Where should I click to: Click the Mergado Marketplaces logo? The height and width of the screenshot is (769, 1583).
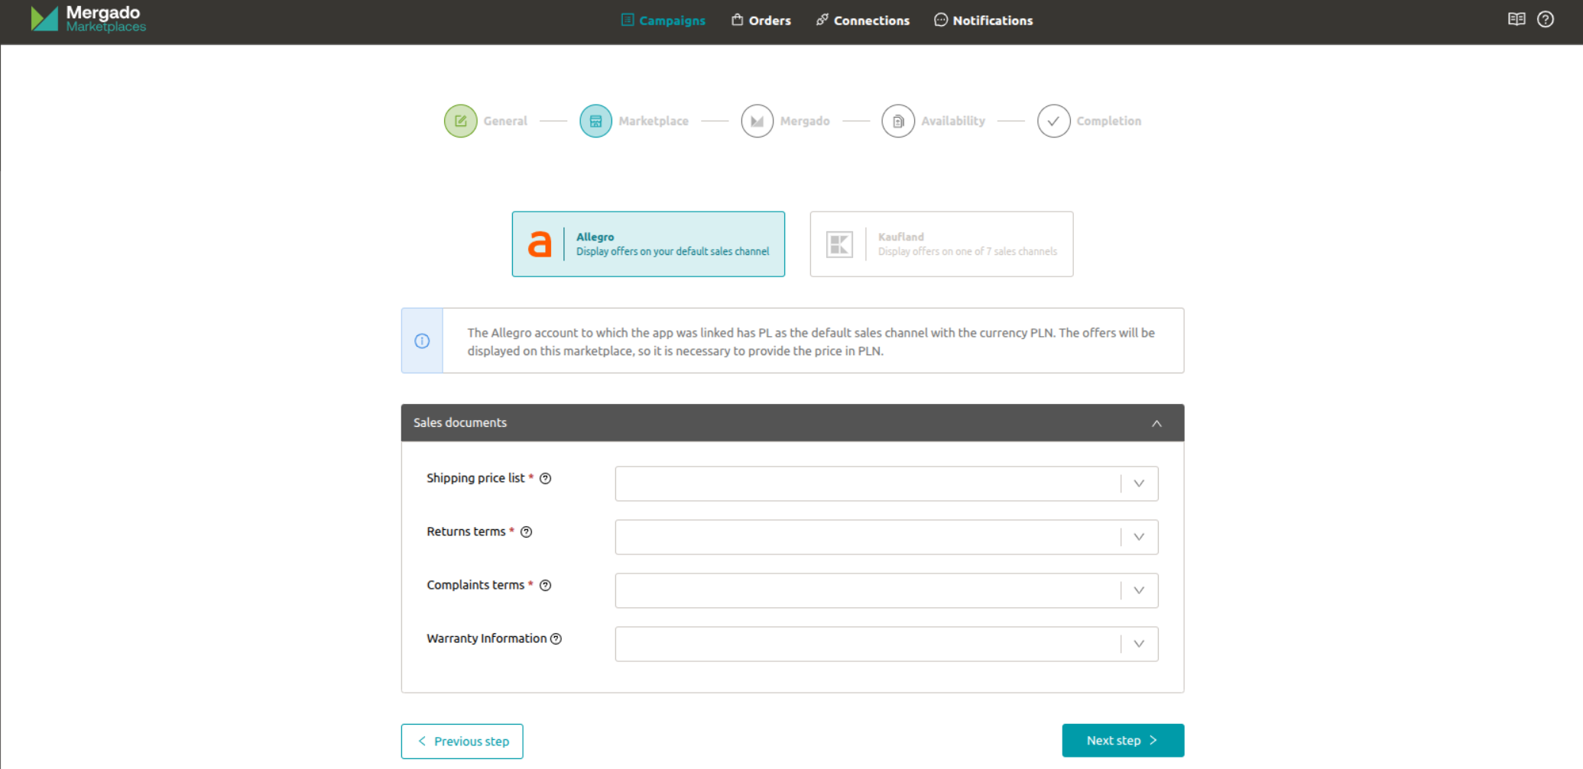(x=88, y=19)
